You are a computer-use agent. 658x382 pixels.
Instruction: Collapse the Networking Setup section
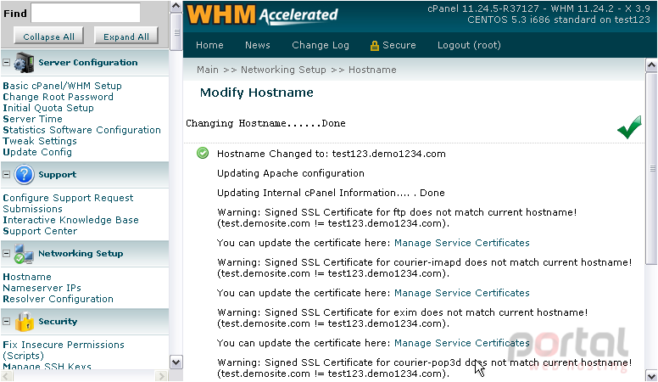click(6, 254)
